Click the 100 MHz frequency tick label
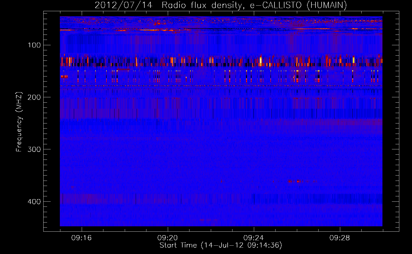 coord(34,45)
